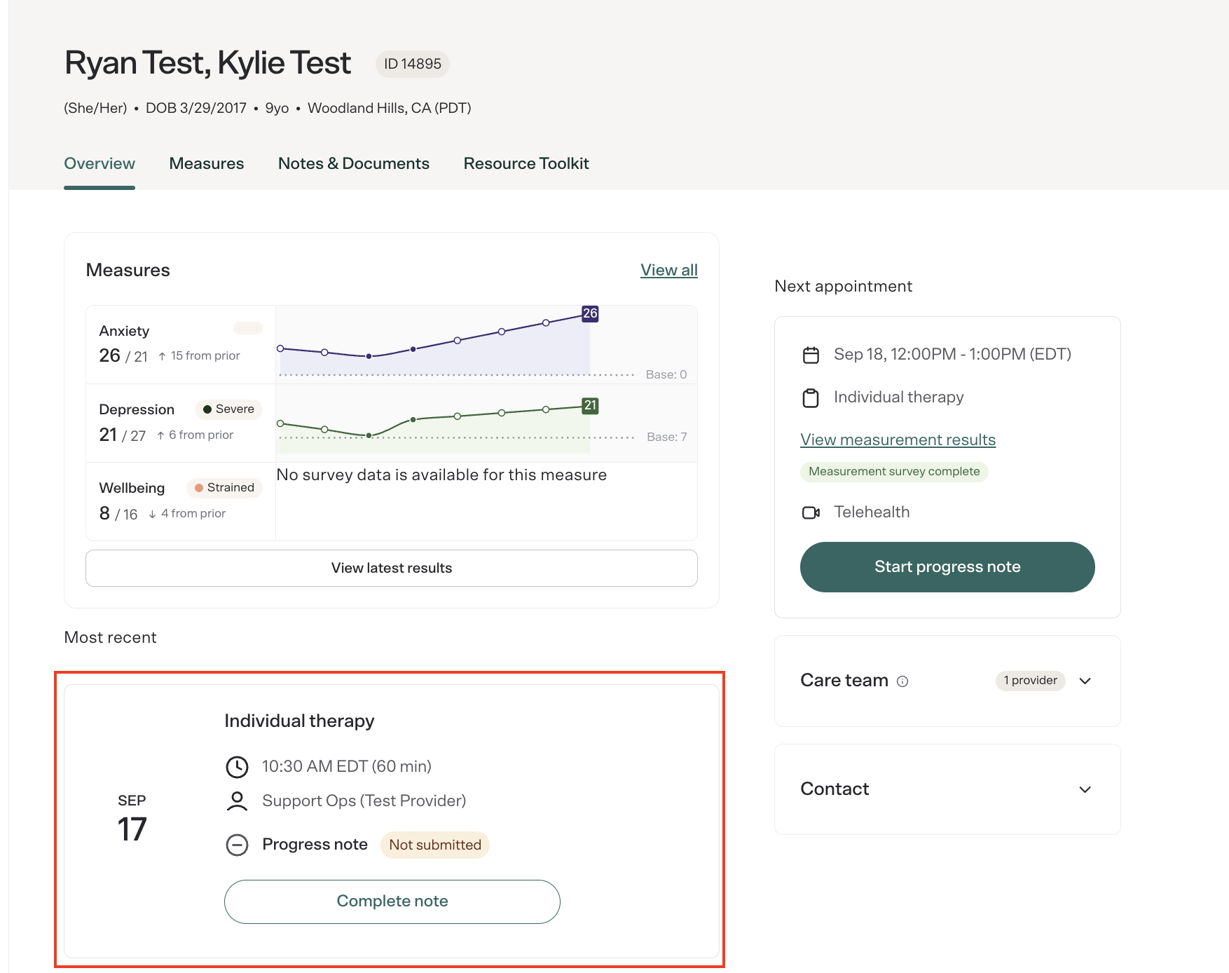
Task: Click the person icon beside Support Ops
Action: 237,801
